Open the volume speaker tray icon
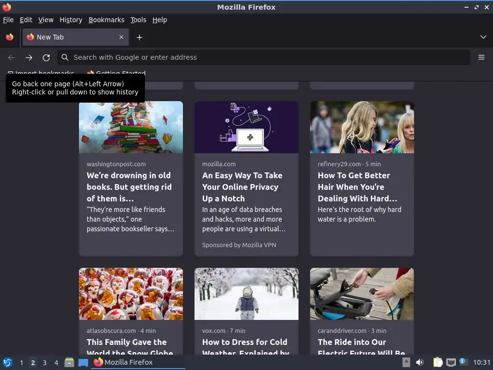 (420, 362)
